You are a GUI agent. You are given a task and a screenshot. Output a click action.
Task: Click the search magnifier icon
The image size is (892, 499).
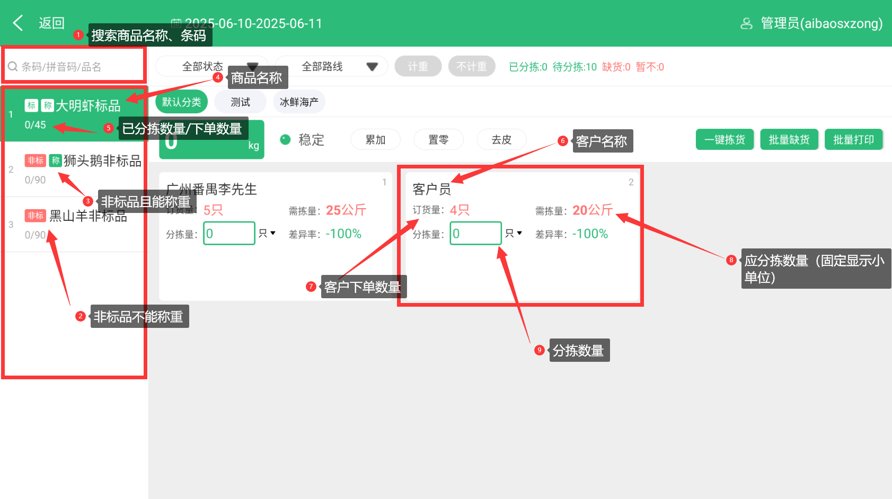[x=13, y=67]
